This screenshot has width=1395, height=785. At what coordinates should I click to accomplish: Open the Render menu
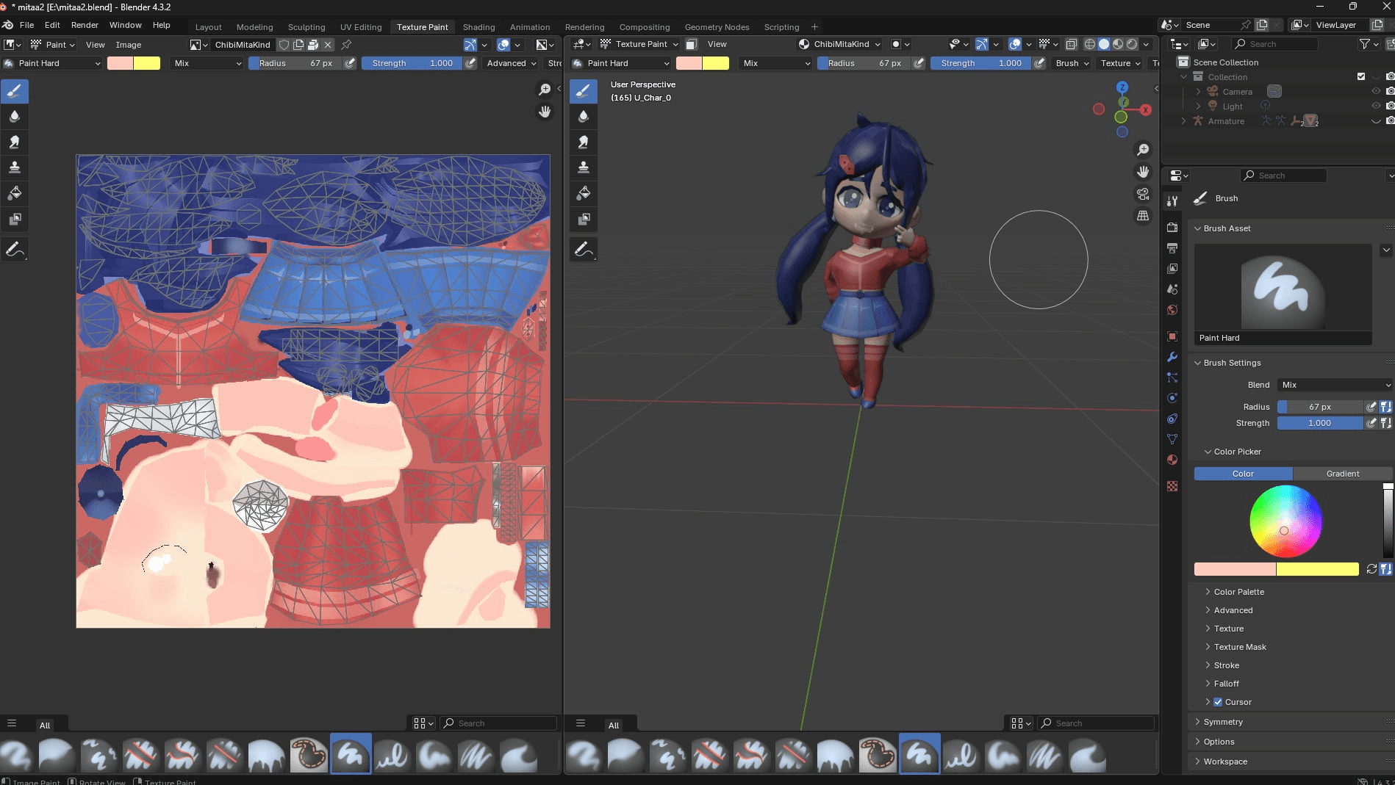[x=85, y=25]
